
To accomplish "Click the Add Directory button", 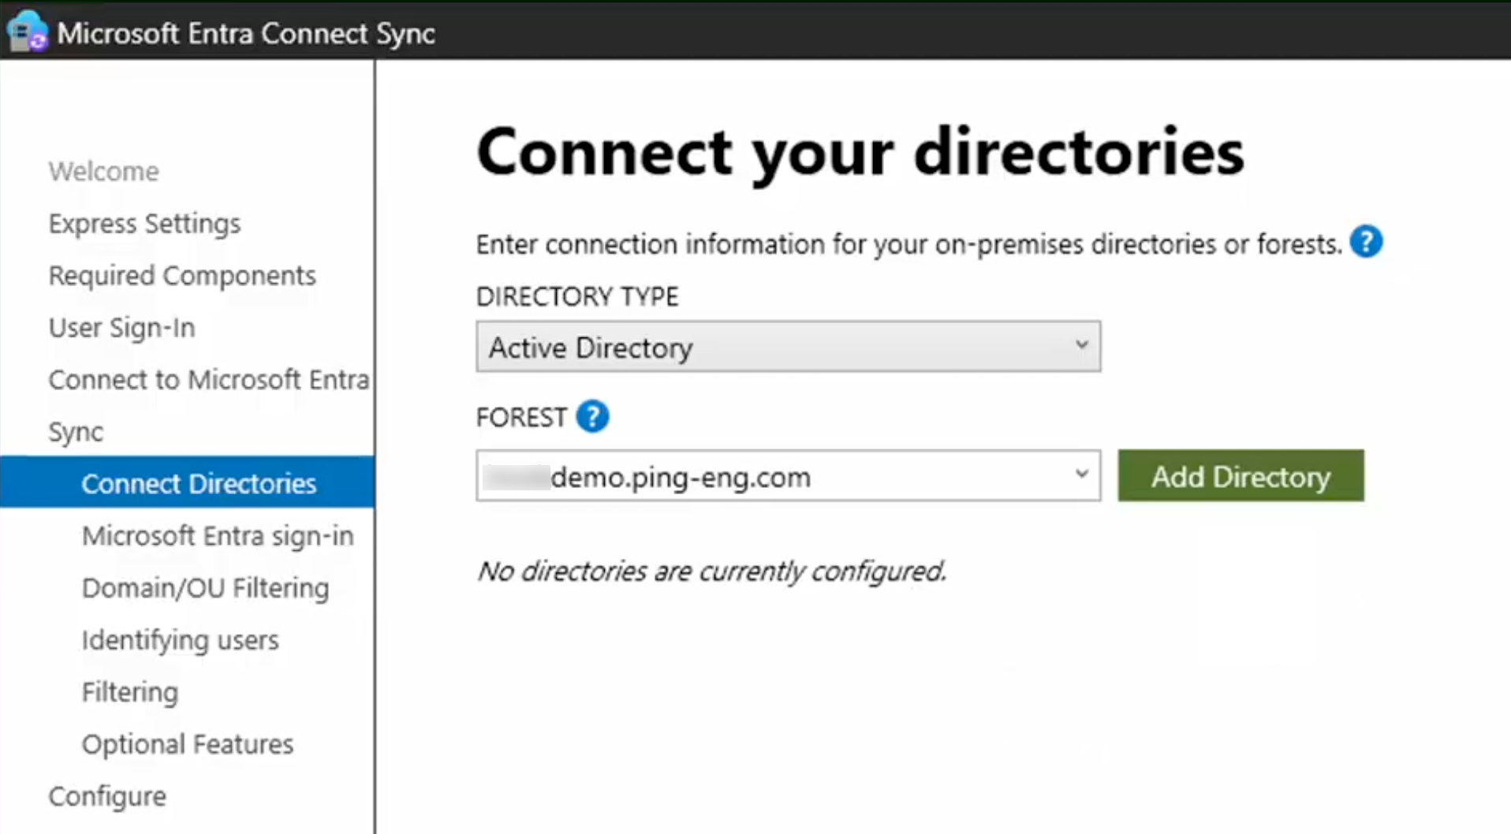I will tap(1240, 475).
